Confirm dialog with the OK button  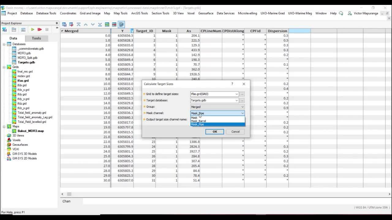[215, 131]
